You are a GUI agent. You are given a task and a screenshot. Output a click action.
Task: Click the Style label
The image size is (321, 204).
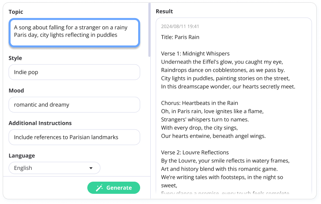[x=15, y=58]
